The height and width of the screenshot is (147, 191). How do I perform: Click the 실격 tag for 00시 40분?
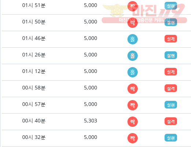click(171, 121)
